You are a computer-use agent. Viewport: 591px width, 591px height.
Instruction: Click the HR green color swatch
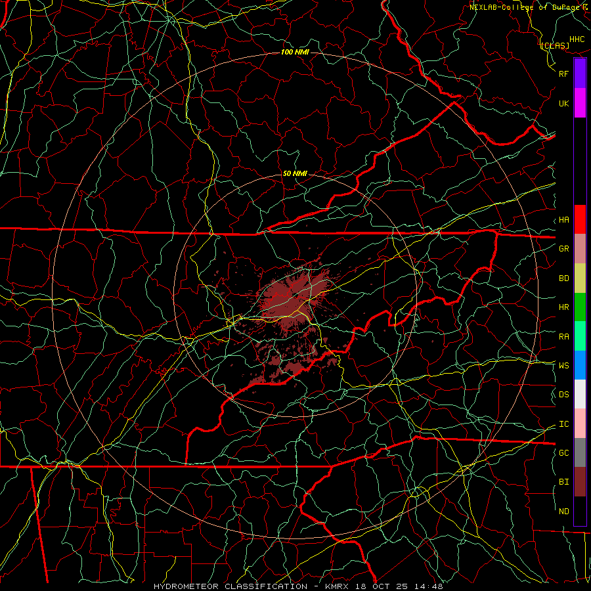click(x=580, y=307)
